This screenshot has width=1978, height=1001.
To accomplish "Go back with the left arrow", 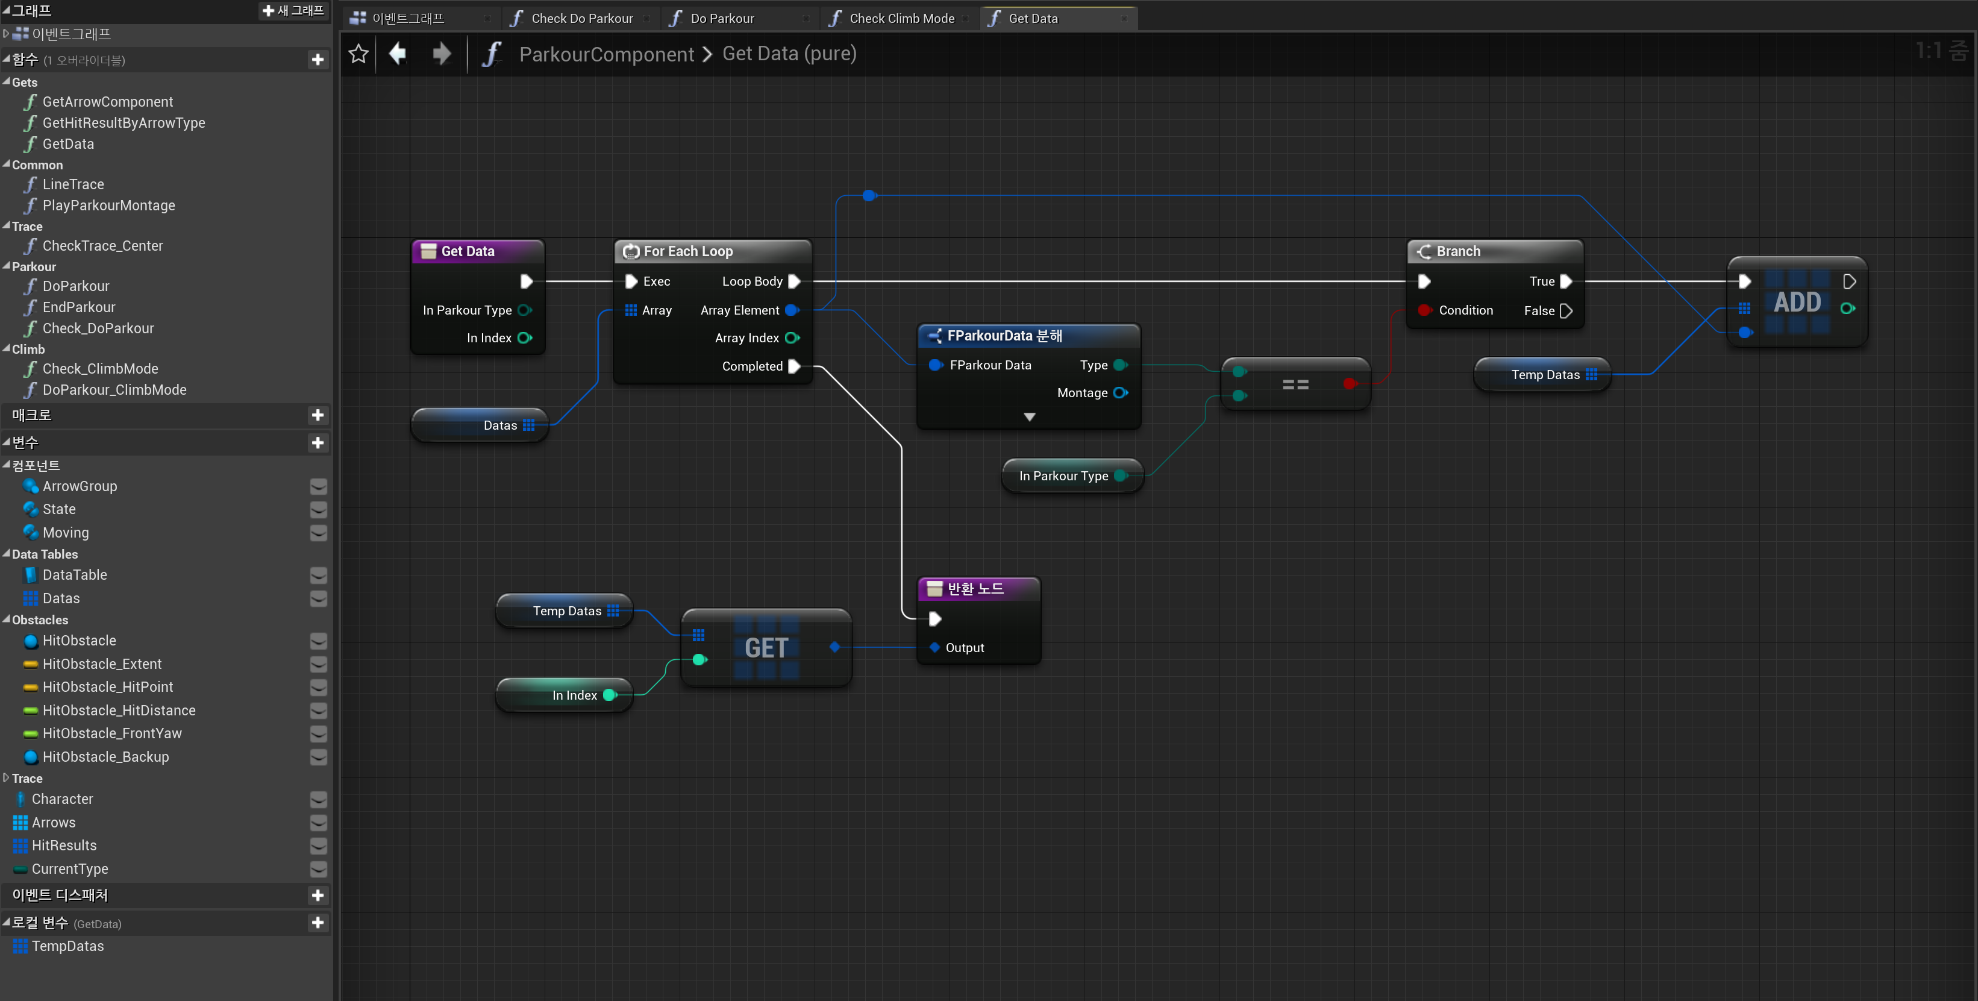I will tap(398, 54).
